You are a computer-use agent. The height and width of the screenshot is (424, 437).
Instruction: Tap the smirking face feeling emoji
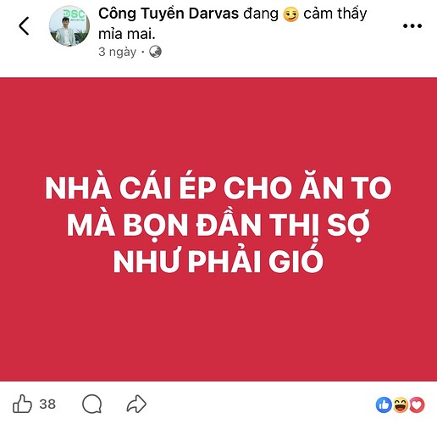coord(290,14)
